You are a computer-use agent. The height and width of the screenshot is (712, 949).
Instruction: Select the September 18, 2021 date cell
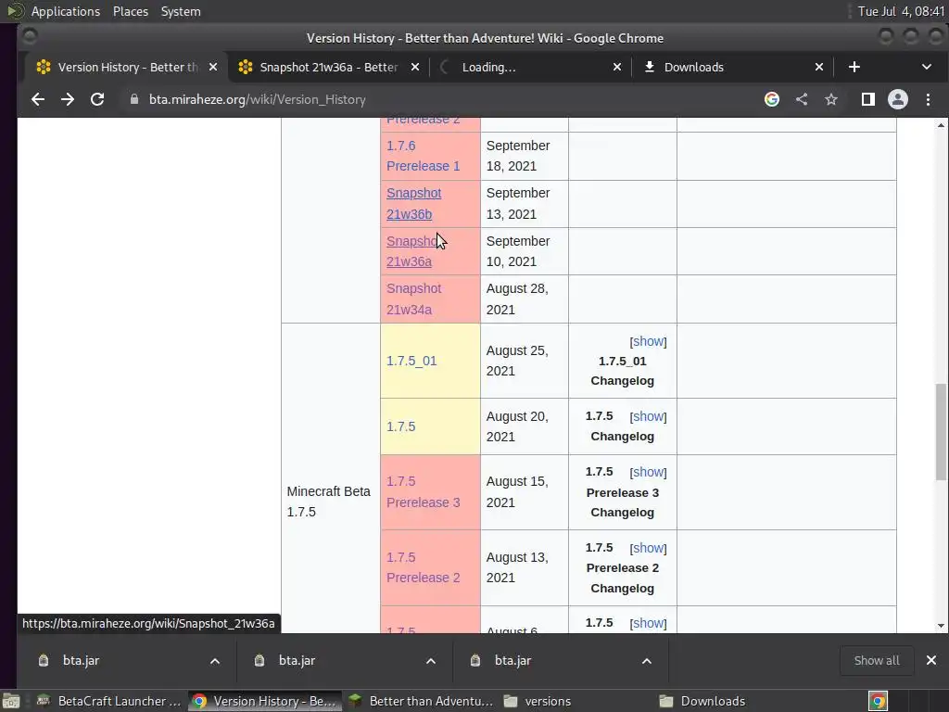[x=525, y=156]
